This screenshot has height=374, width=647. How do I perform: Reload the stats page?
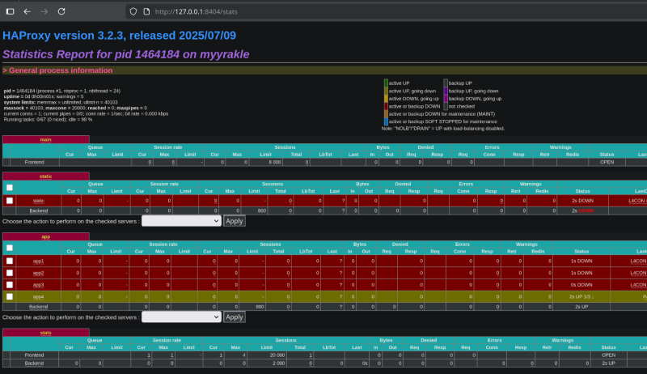tap(63, 12)
